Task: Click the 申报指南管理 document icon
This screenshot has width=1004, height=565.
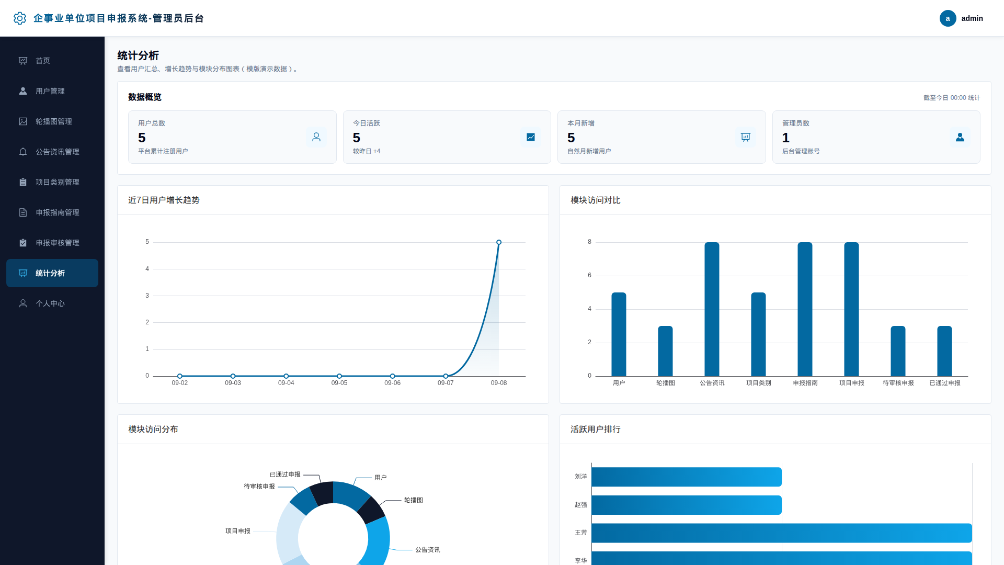Action: point(23,212)
